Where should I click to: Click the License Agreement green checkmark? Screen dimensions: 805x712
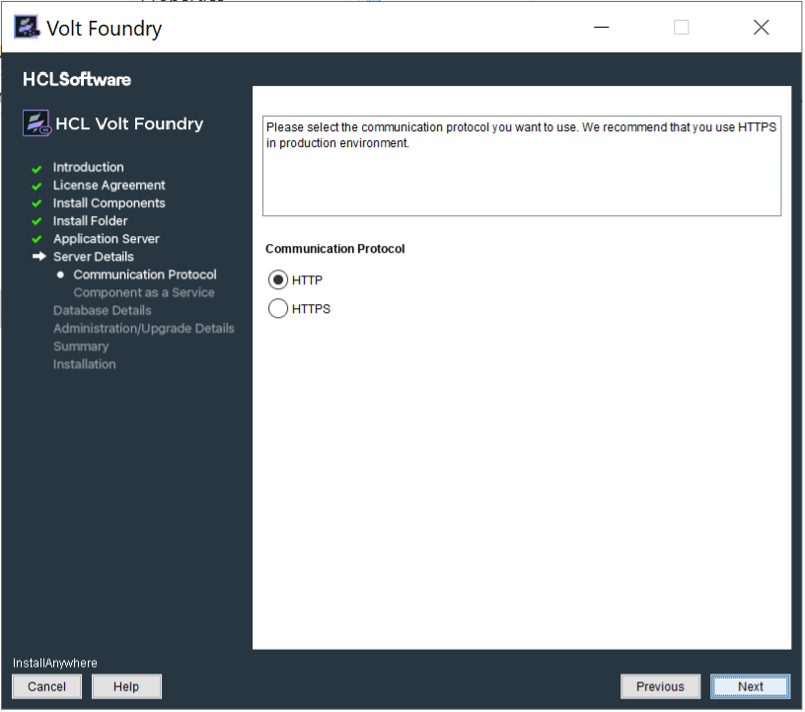click(x=37, y=186)
